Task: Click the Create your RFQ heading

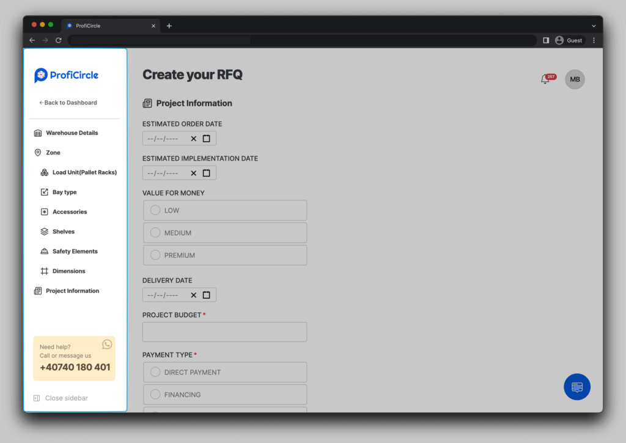Action: tap(193, 75)
